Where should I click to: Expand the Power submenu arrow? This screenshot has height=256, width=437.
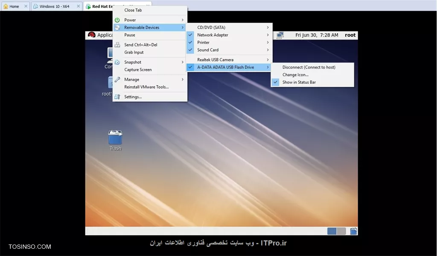(183, 20)
